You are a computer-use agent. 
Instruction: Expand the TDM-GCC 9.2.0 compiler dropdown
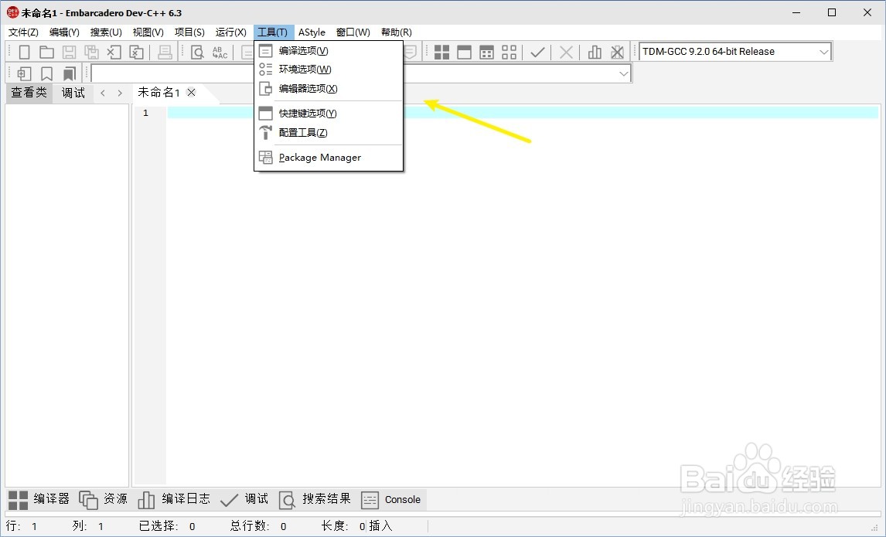point(824,52)
